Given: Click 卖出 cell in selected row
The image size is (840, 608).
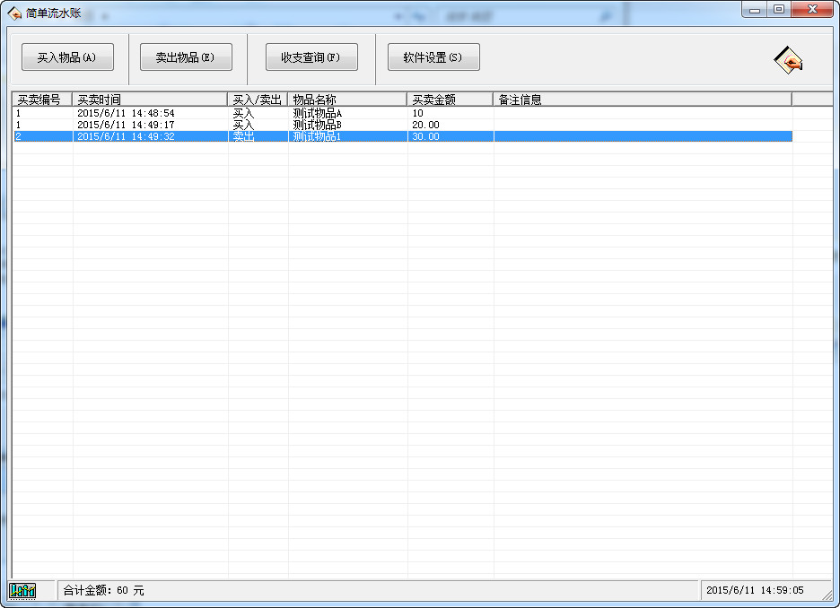Looking at the screenshot, I should (243, 136).
